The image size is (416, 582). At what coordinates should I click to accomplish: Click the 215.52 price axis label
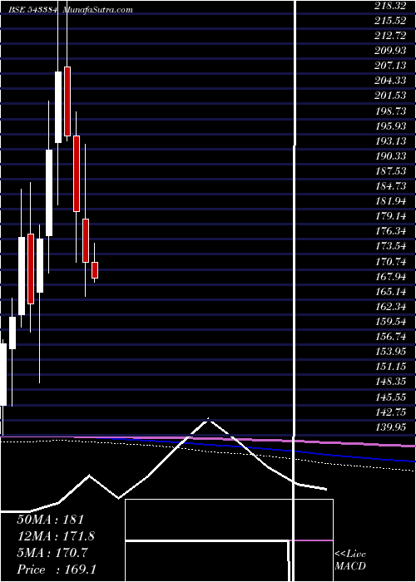(390, 21)
